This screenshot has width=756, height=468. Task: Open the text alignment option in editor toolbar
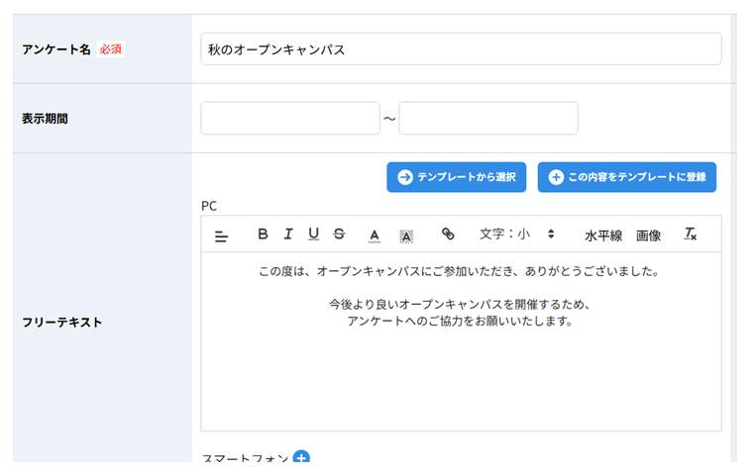click(221, 235)
